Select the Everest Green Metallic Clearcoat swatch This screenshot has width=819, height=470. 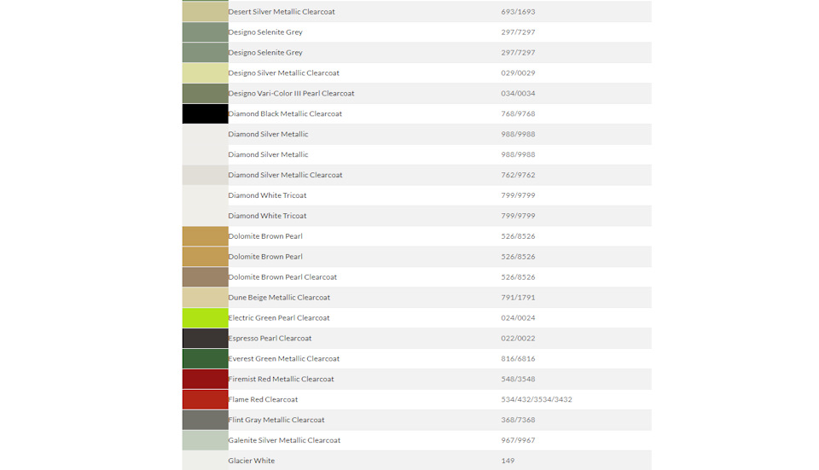click(205, 358)
